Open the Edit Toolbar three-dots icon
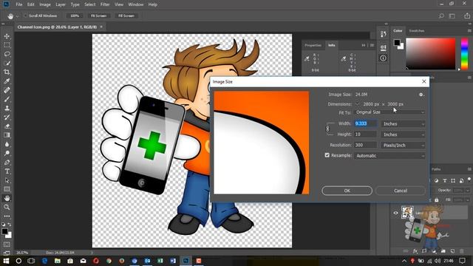This screenshot has height=266, width=473. [7, 216]
